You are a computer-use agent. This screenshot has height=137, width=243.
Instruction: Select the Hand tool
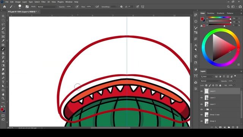pyautogui.click(x=3, y=94)
